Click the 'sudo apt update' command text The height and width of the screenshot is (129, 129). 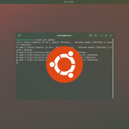46,40
